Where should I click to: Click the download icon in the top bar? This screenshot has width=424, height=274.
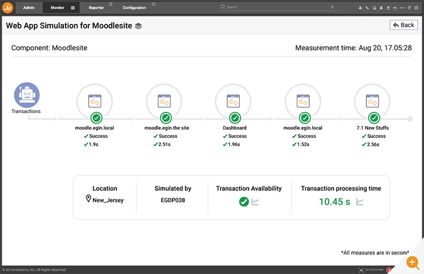[388, 8]
